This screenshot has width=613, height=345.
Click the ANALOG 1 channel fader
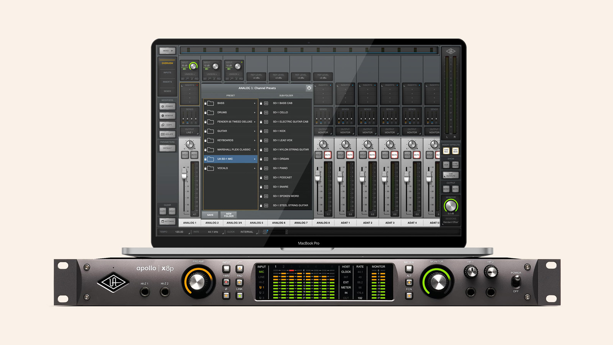click(184, 174)
